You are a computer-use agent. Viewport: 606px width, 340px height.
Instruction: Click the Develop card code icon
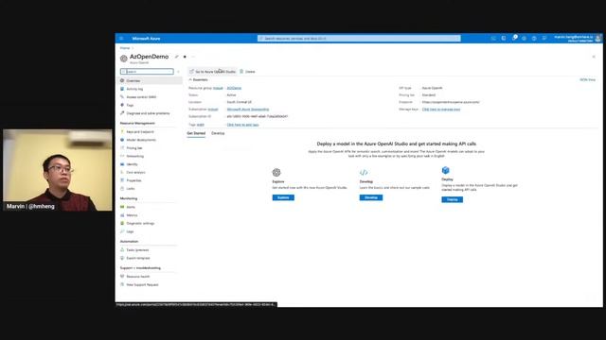(364, 172)
